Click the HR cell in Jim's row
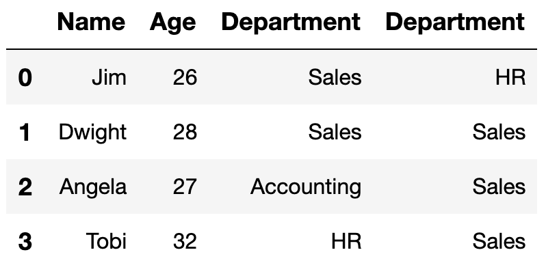Image resolution: width=546 pixels, height=276 pixels. pos(510,77)
